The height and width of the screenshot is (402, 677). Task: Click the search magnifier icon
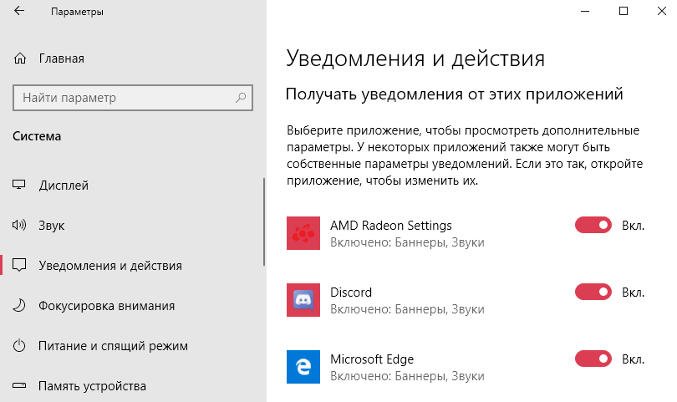pyautogui.click(x=241, y=98)
